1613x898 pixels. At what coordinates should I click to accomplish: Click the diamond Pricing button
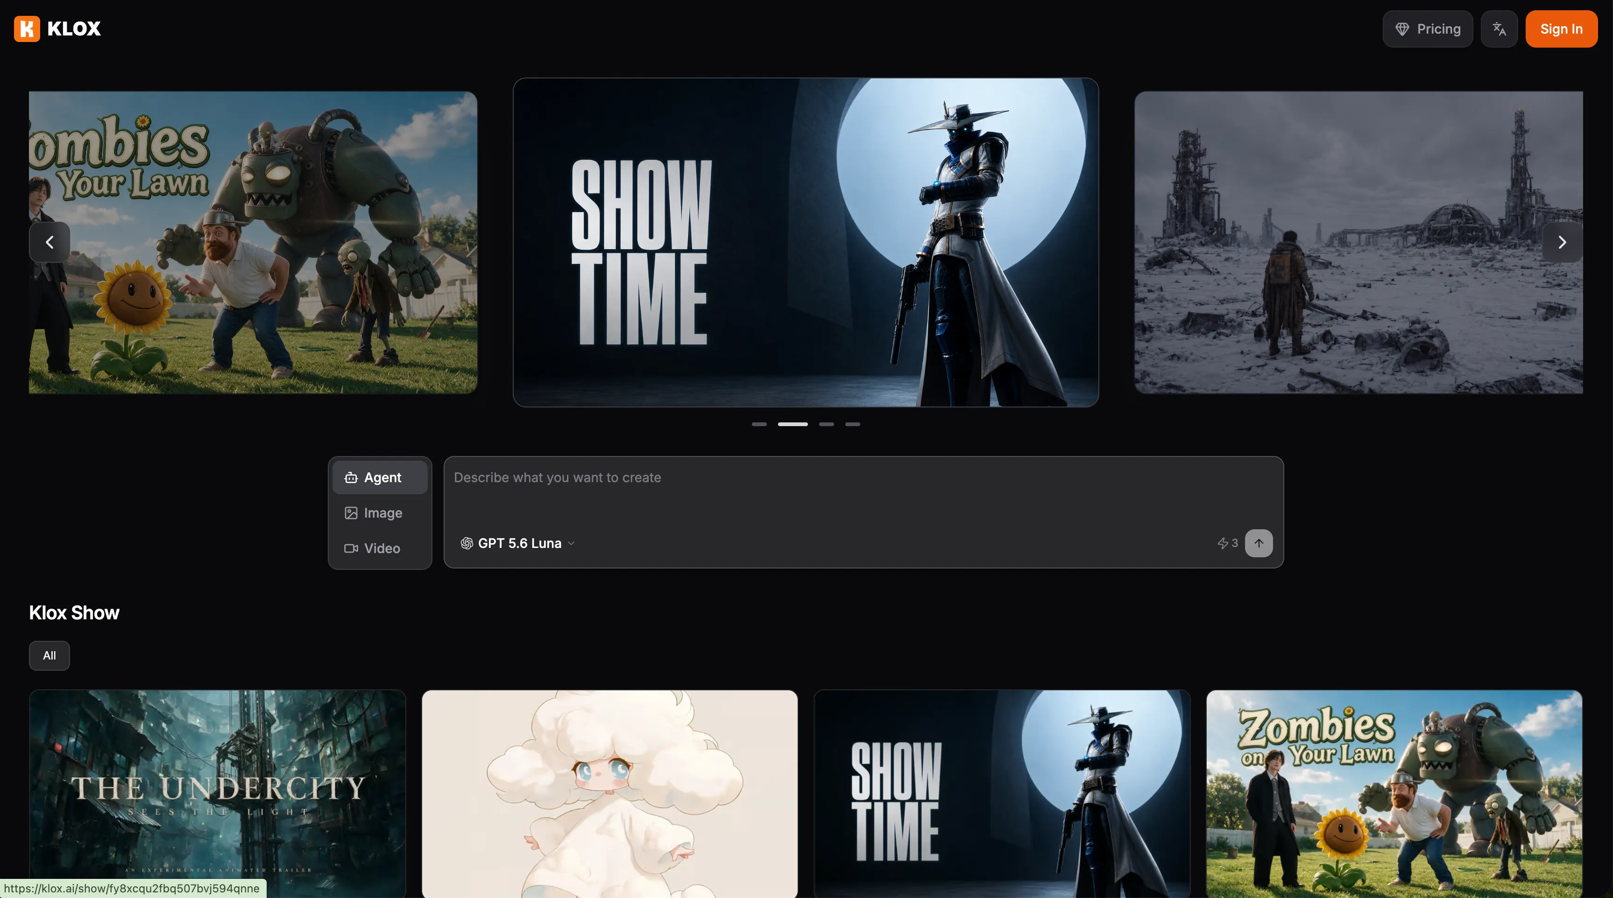(1428, 29)
